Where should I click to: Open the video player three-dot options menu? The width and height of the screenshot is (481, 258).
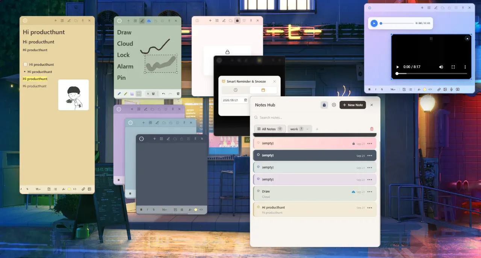point(465,67)
